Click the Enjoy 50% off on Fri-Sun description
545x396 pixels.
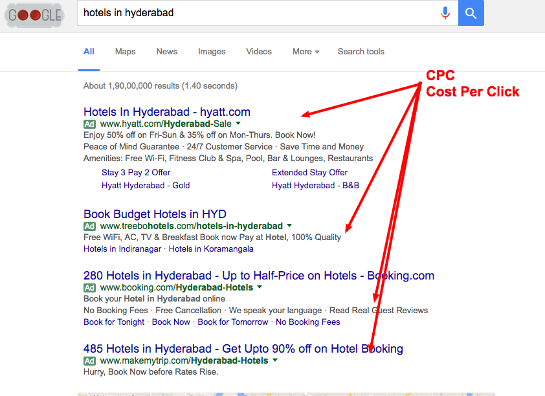[x=199, y=135]
